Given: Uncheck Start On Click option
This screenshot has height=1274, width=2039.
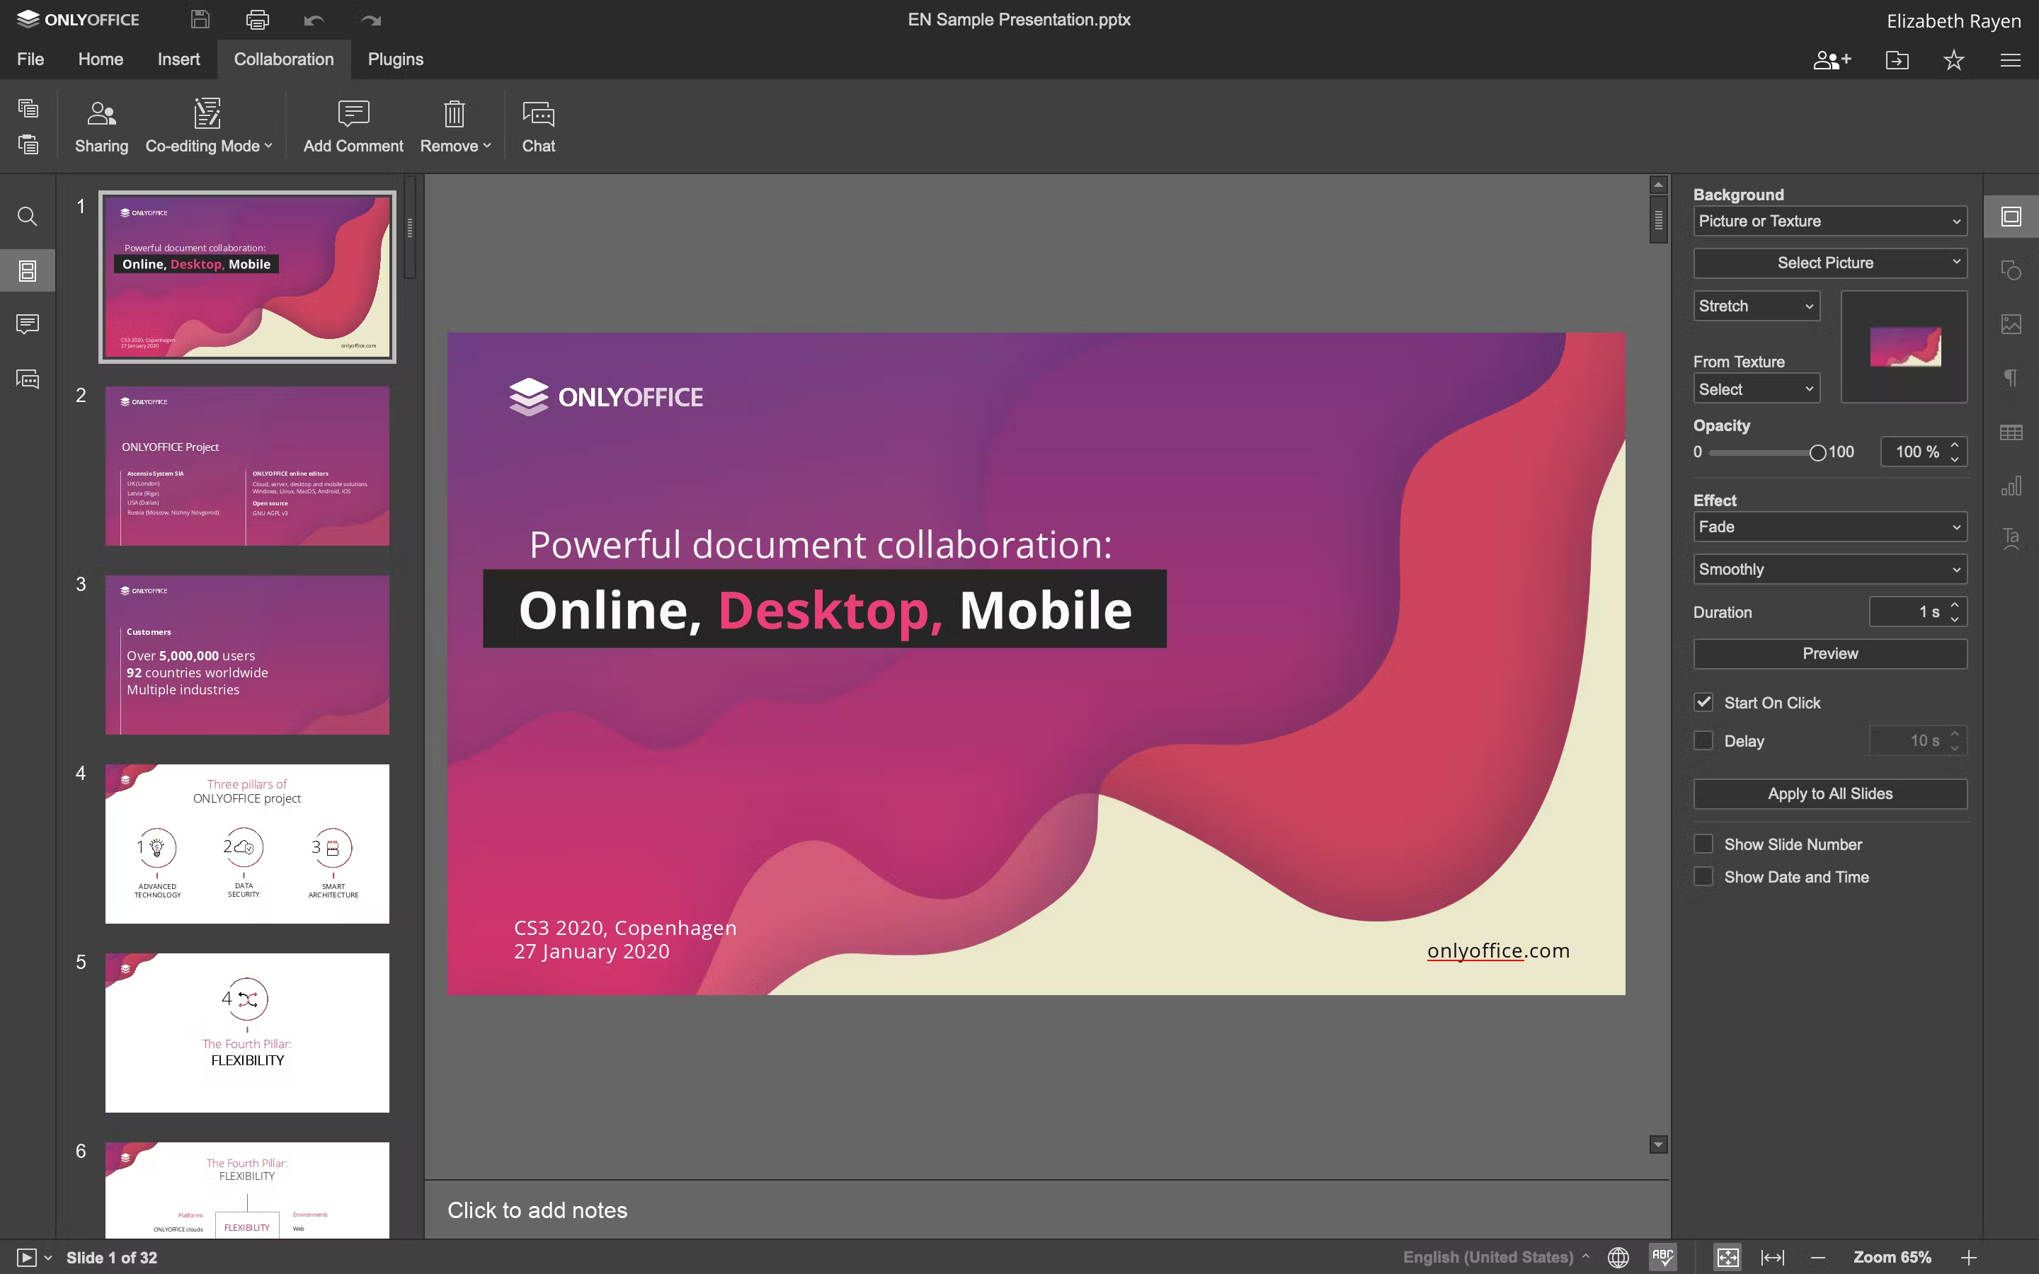Looking at the screenshot, I should (1703, 702).
